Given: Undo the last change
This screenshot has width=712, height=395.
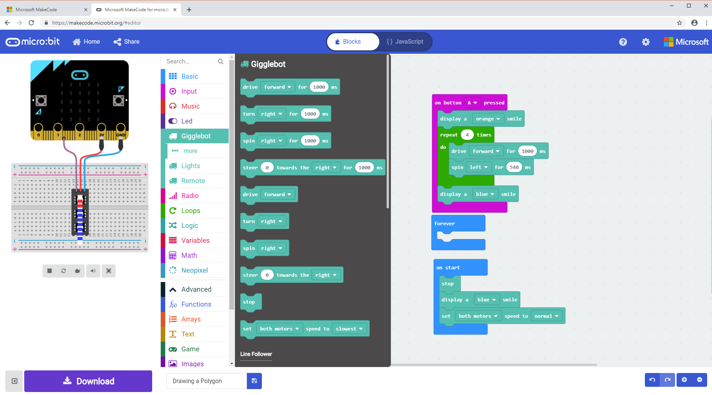Looking at the screenshot, I should point(652,379).
